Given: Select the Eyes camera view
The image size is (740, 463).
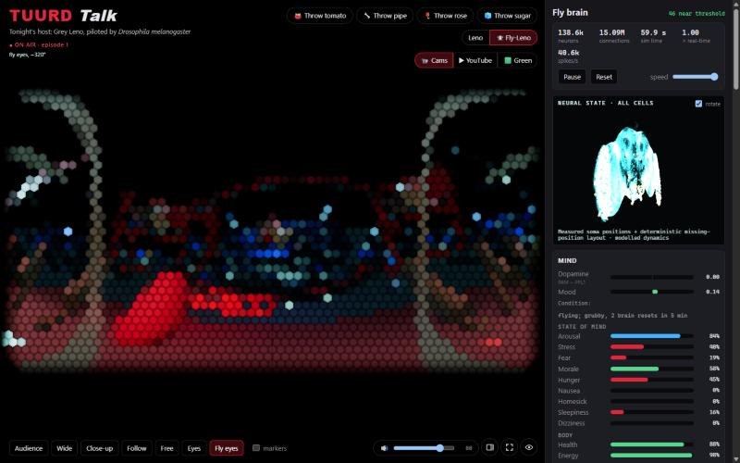Looking at the screenshot, I should (x=194, y=448).
